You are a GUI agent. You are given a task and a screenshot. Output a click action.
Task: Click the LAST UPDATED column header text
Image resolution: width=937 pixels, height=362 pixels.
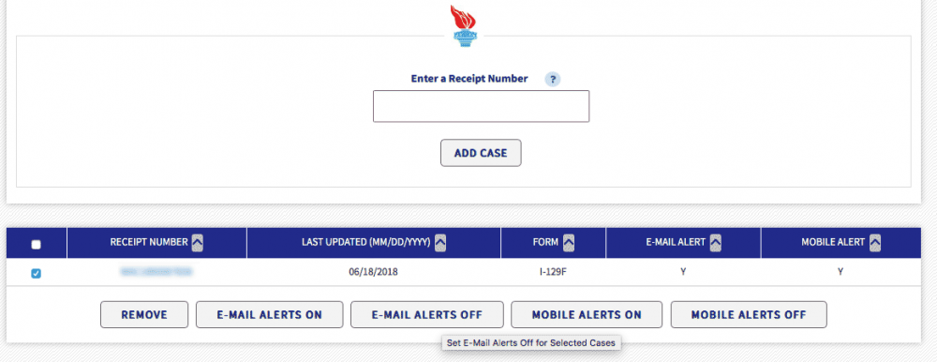point(366,242)
